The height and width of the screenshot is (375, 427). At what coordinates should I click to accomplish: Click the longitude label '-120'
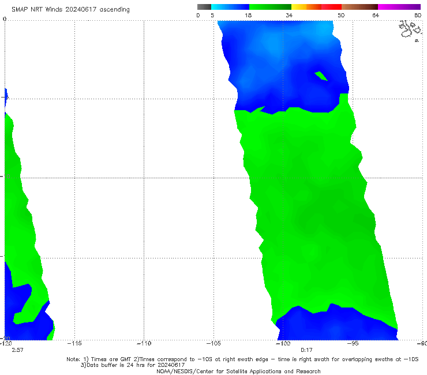tap(6, 343)
